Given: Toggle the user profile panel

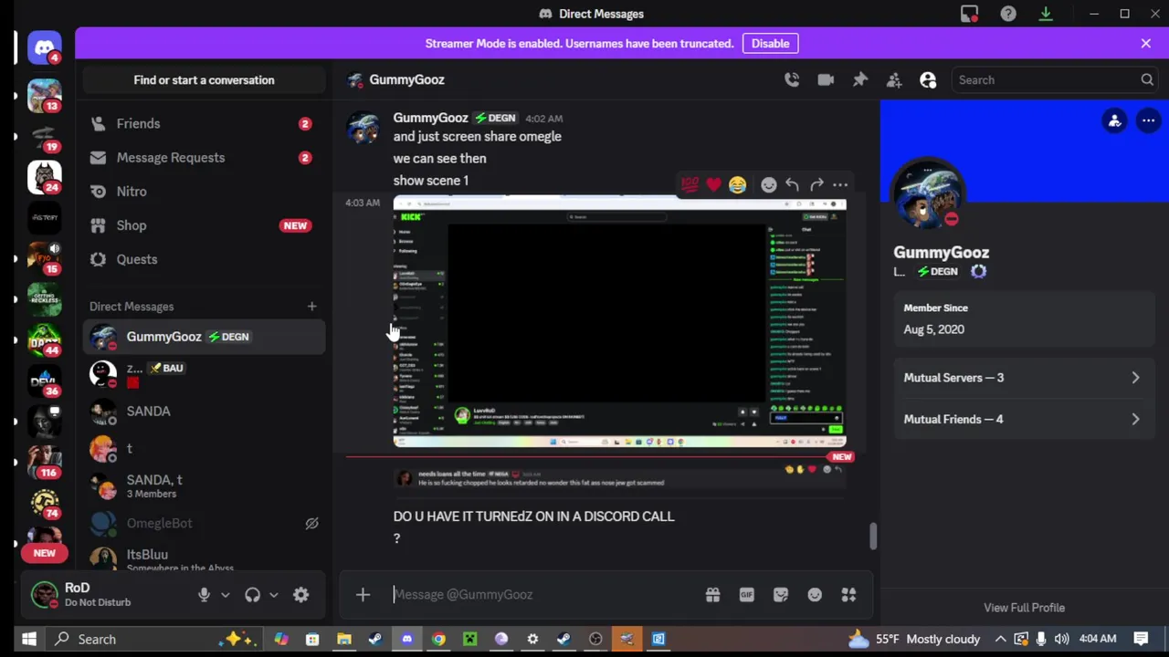Looking at the screenshot, I should click(928, 80).
